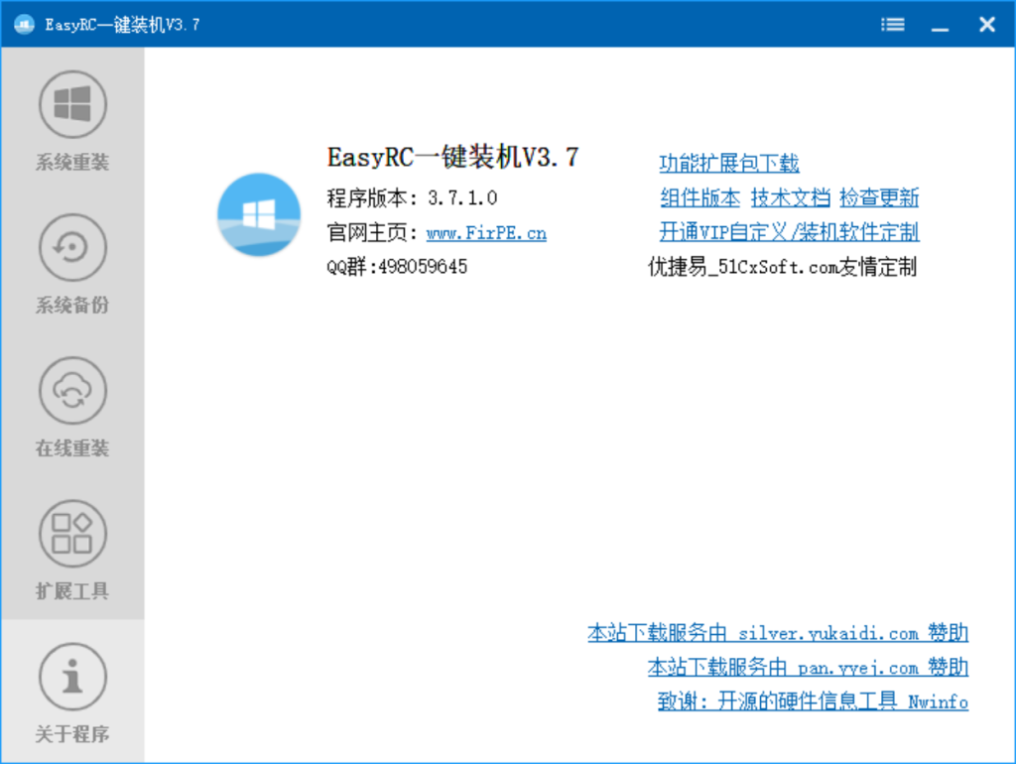1016x764 pixels.
Task: Select the 关于程序 about program icon
Action: pyautogui.click(x=70, y=675)
